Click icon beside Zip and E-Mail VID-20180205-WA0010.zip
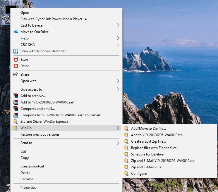This screenshot has height=192, width=218. pos(126,161)
